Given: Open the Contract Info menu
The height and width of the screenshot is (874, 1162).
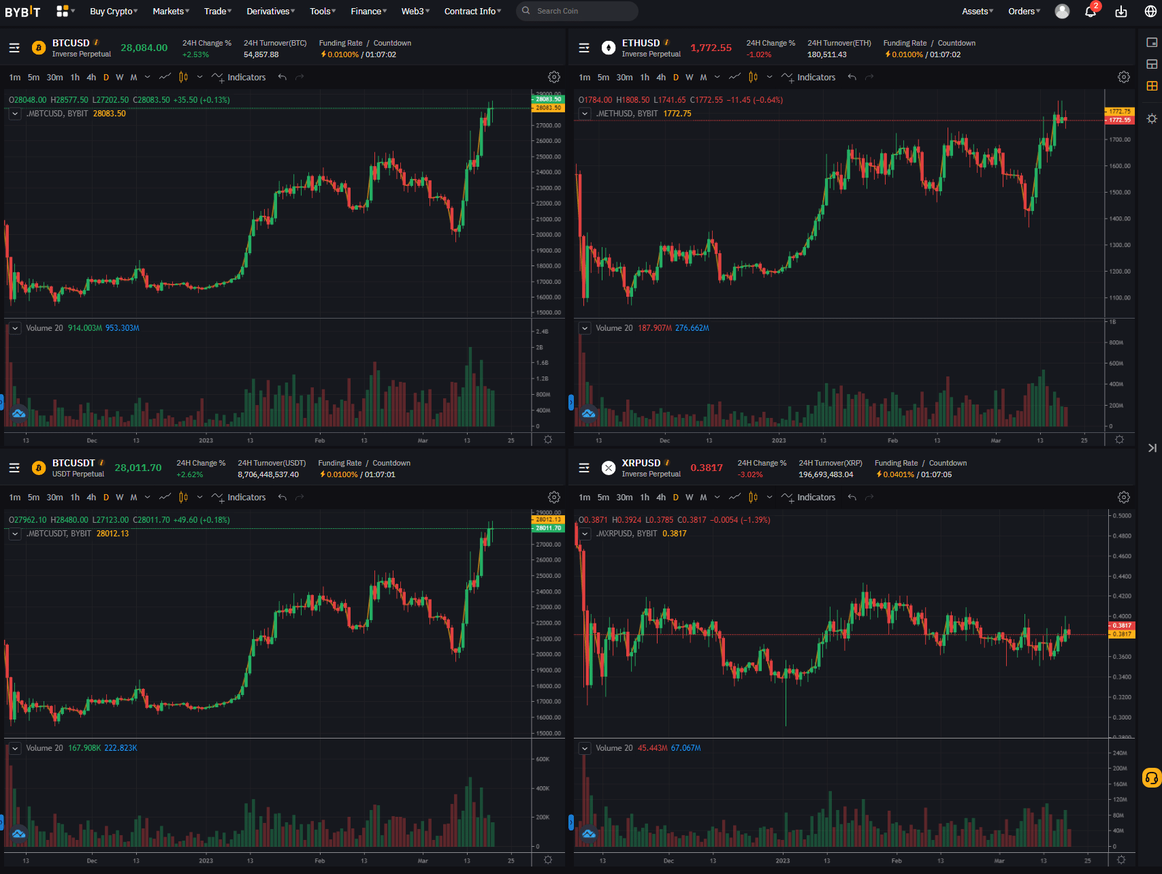Looking at the screenshot, I should (472, 11).
